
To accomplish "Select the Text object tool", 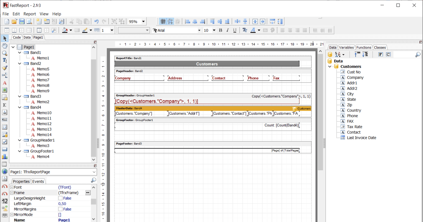I will [4, 60].
